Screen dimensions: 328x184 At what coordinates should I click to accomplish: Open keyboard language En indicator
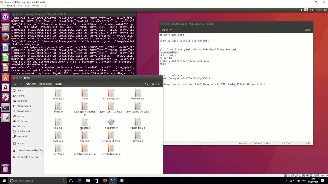pyautogui.click(x=306, y=10)
